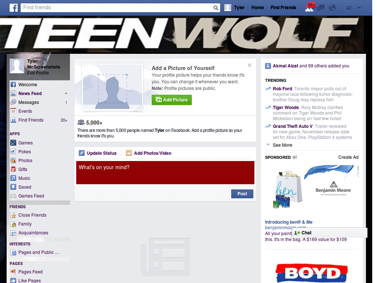
Task: Click the News Feed sidebar icon
Action: [13, 93]
